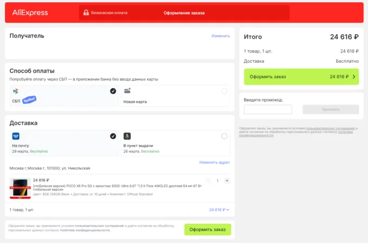Click the AliExpress logo

tap(30, 12)
